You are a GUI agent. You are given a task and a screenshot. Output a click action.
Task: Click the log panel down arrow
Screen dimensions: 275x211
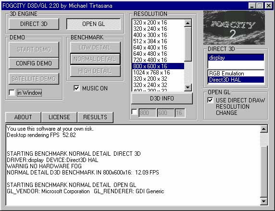[x=263, y=201]
